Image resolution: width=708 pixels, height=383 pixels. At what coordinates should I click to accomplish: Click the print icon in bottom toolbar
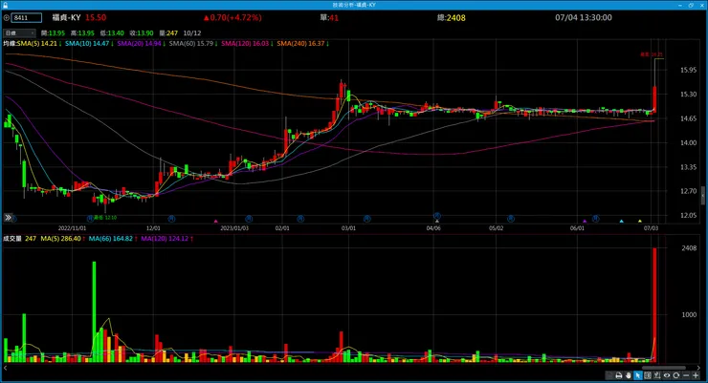coord(619,375)
